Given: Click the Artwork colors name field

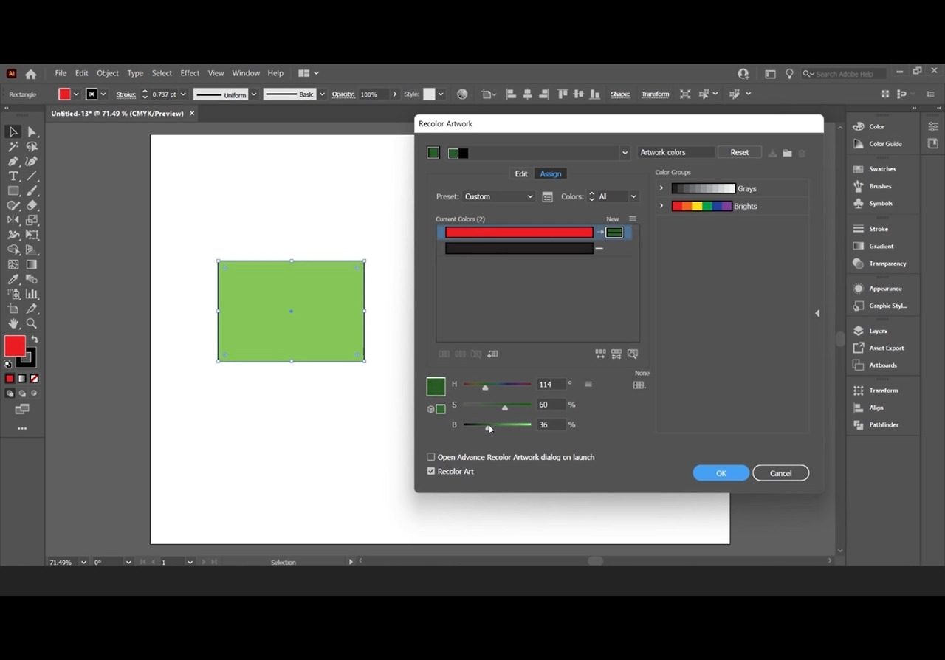Looking at the screenshot, I should pos(676,153).
